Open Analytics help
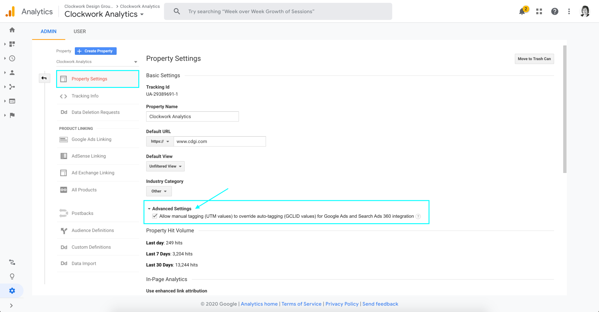Viewport: 599px width, 312px height. [x=555, y=11]
